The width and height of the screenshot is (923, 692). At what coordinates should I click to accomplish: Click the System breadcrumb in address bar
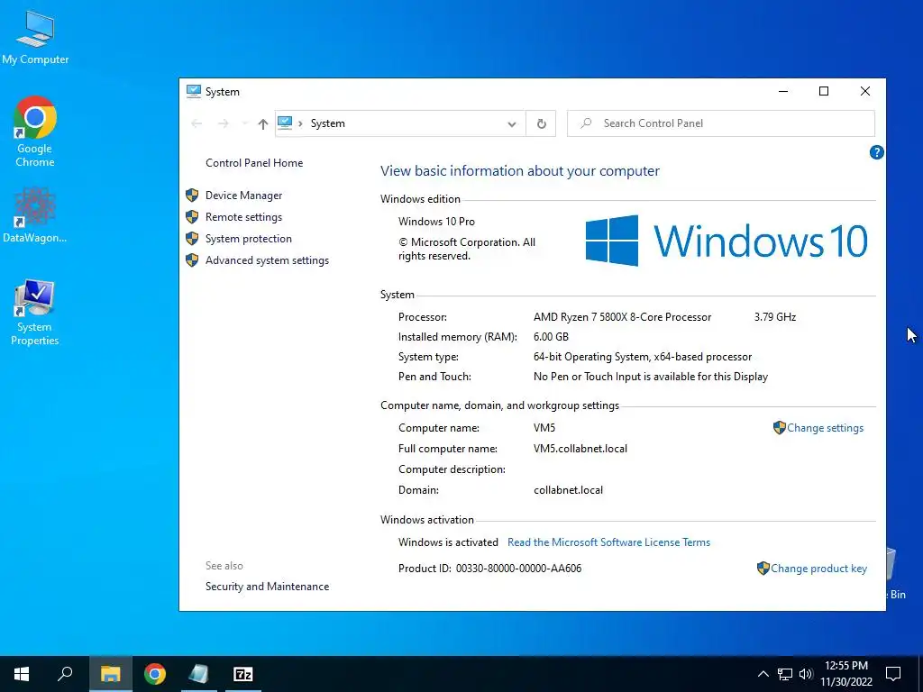pos(328,123)
